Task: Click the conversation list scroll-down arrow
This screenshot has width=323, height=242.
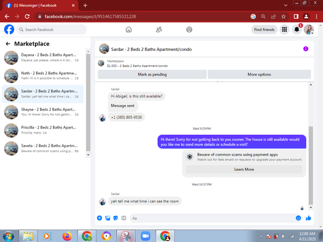Action: (88, 155)
